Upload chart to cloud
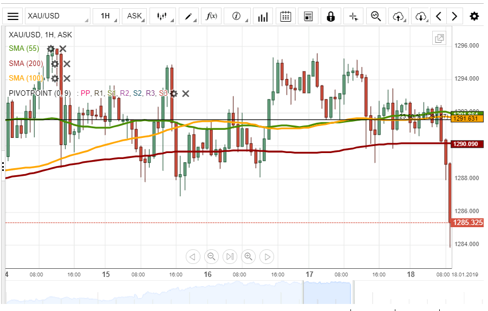The height and width of the screenshot is (311, 488). pyautogui.click(x=399, y=16)
